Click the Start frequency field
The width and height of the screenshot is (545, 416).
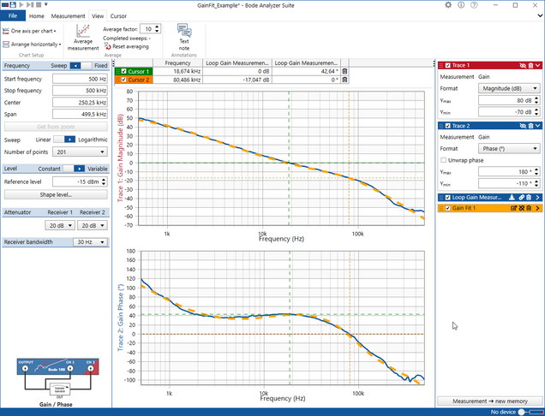pyautogui.click(x=80, y=79)
